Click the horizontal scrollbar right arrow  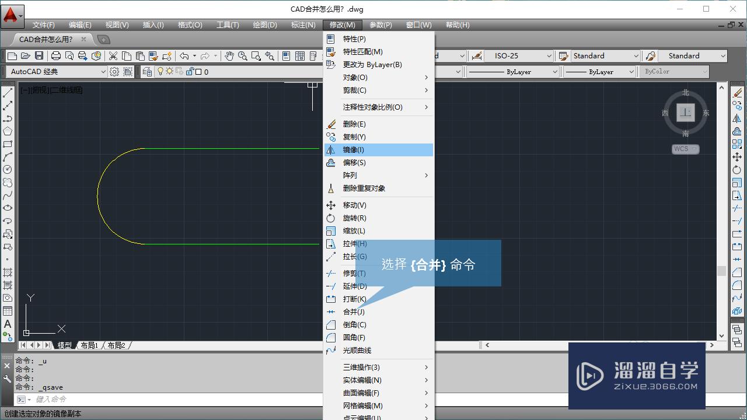click(x=711, y=345)
